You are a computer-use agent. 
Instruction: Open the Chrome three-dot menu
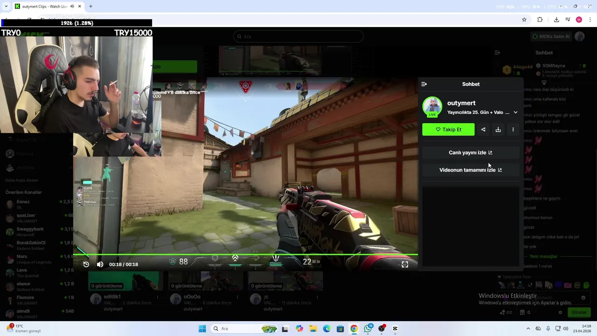tap(590, 20)
